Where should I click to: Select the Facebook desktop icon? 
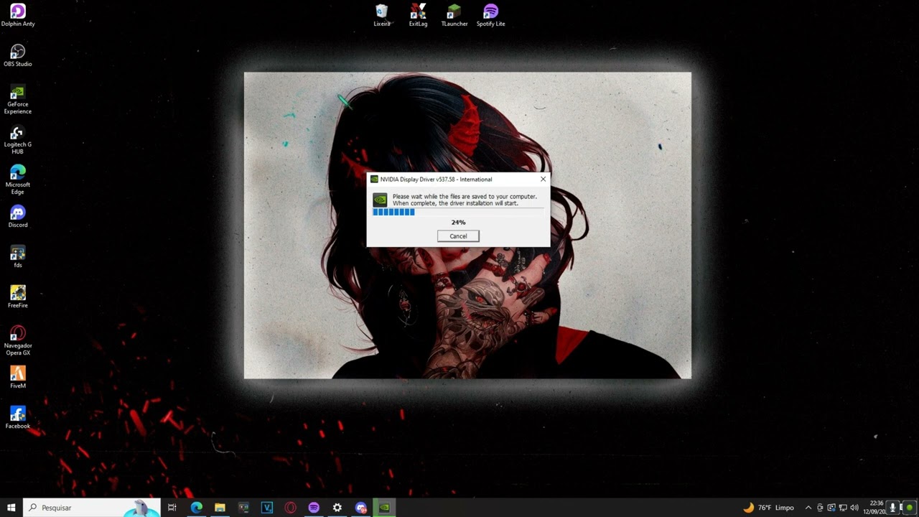coord(18,417)
